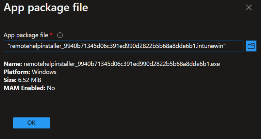
Task: Click the App package file field label
Action: [x=26, y=35]
